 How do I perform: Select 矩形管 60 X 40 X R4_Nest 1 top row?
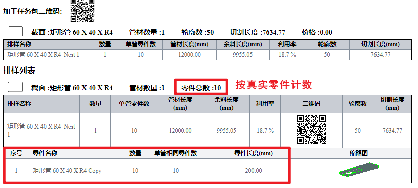point(207,55)
